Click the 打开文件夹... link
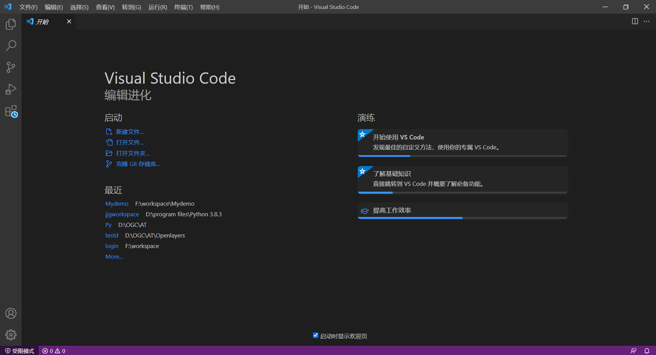656x355 pixels. tap(133, 153)
